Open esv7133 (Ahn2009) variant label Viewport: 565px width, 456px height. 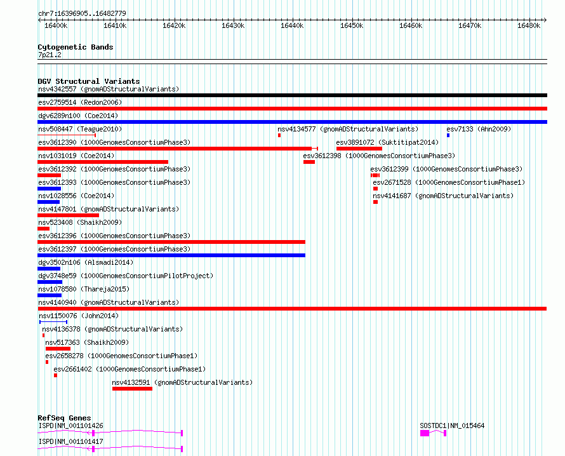coord(479,129)
